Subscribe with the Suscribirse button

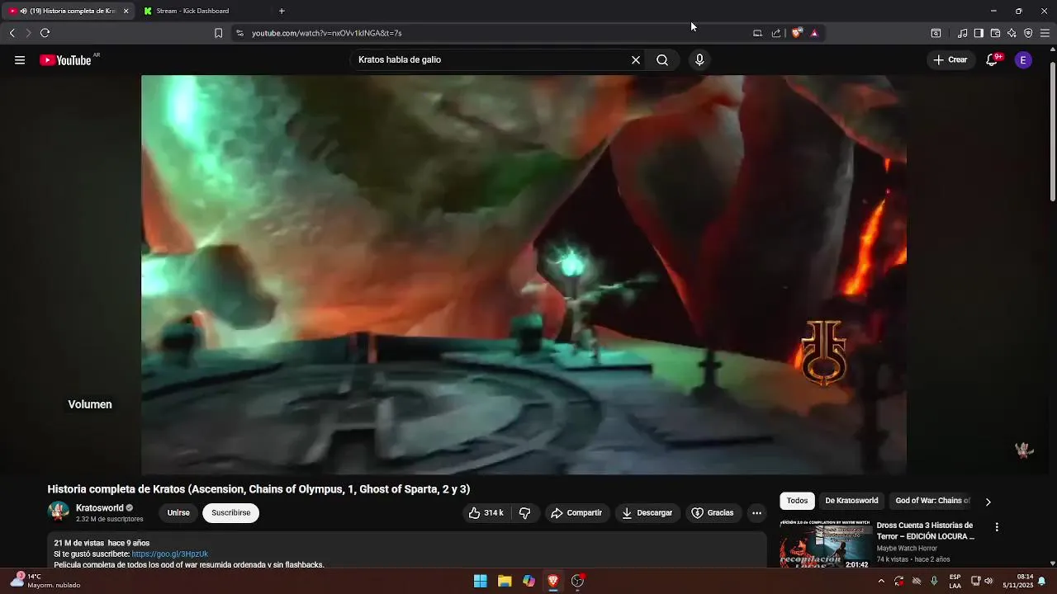click(x=230, y=513)
